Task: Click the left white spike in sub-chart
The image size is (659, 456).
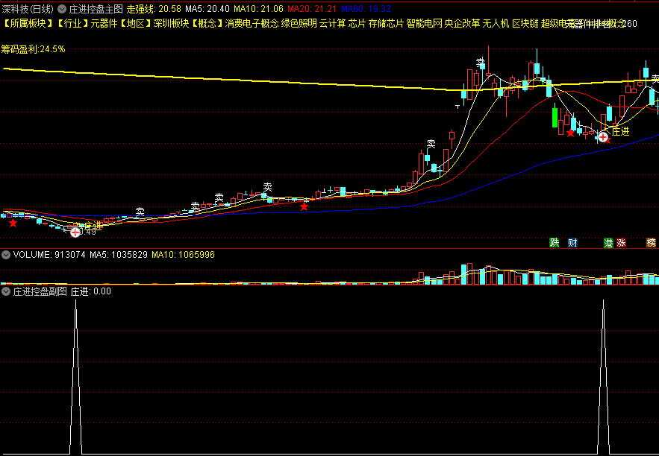Action: click(x=75, y=376)
